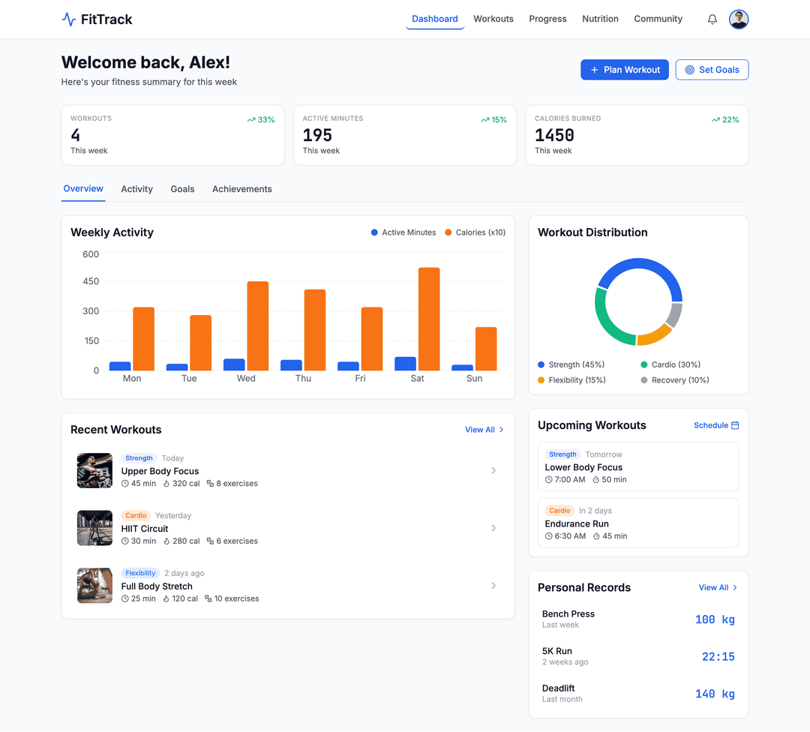Expand the HIIT Circuit workout chevron
The width and height of the screenshot is (810, 732).
click(x=493, y=528)
